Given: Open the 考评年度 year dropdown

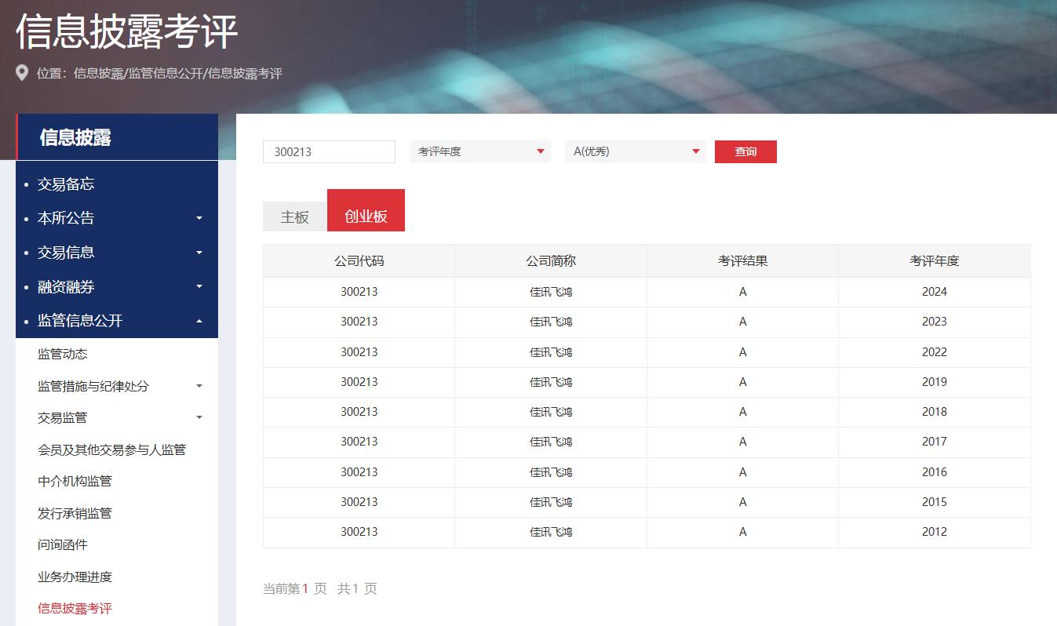Looking at the screenshot, I should tap(479, 151).
